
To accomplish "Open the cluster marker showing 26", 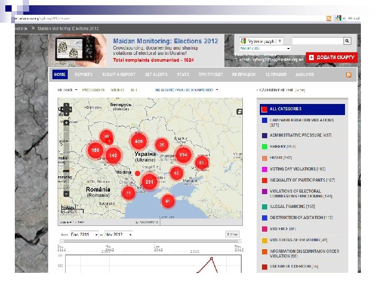I will pyautogui.click(x=161, y=145).
